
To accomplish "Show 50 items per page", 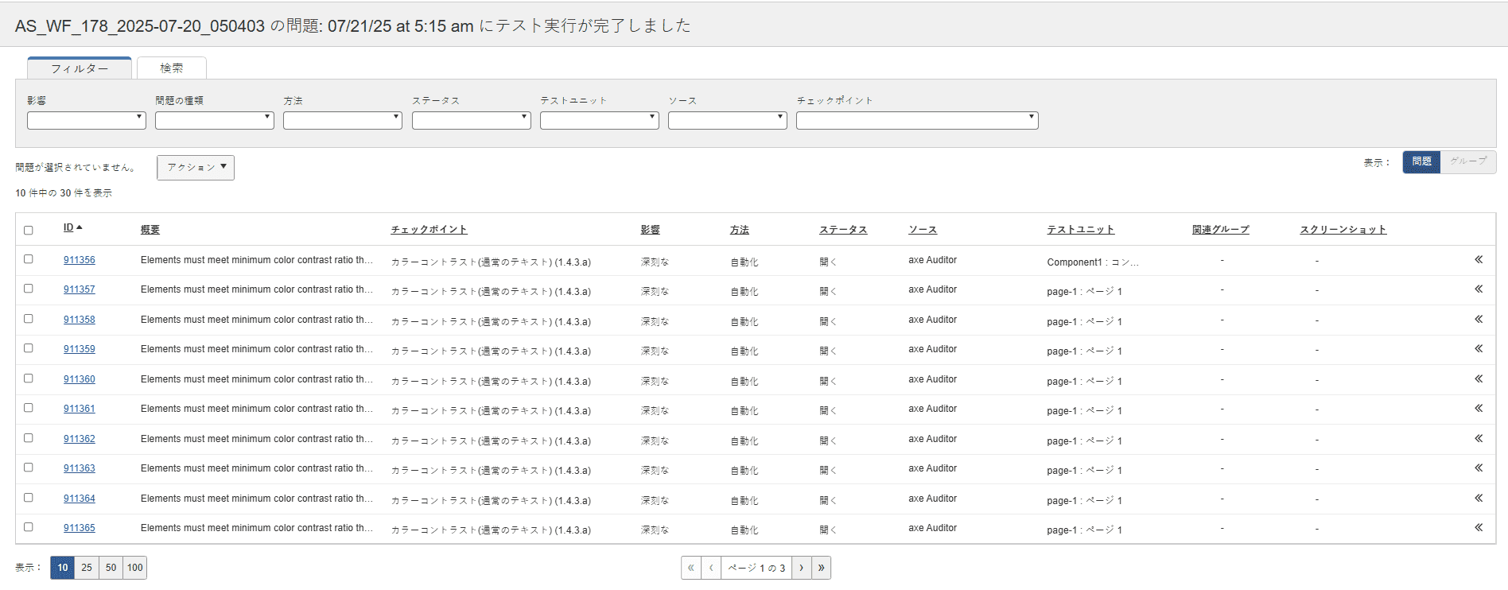I will click(111, 568).
